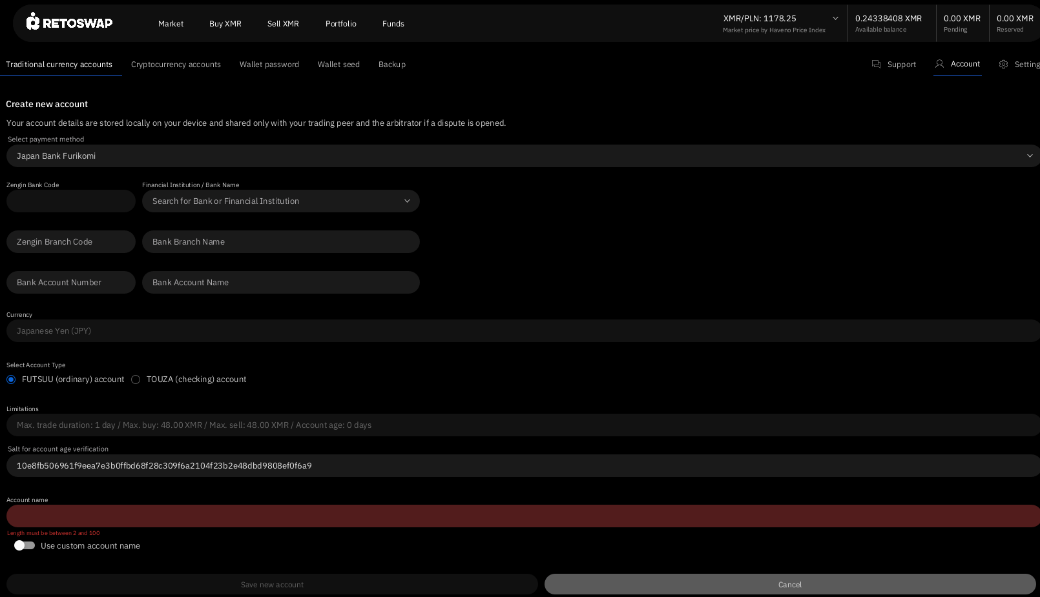Viewport: 1040px width, 597px height.
Task: Open the Portfolio section
Action: coord(340,24)
